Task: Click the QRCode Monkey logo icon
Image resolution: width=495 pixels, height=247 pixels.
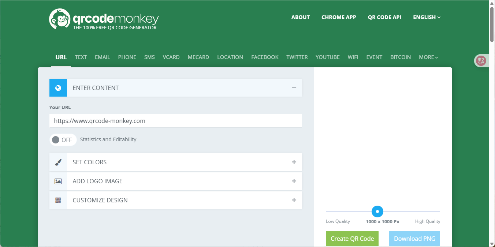Action: [x=59, y=19]
